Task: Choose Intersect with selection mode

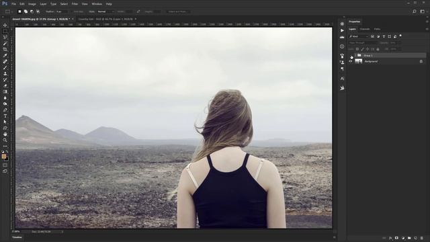Action: point(38,11)
